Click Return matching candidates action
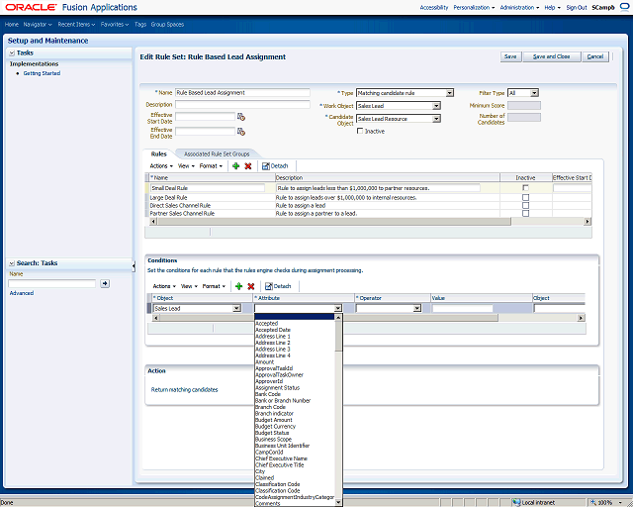This screenshot has height=507, width=633. click(184, 390)
